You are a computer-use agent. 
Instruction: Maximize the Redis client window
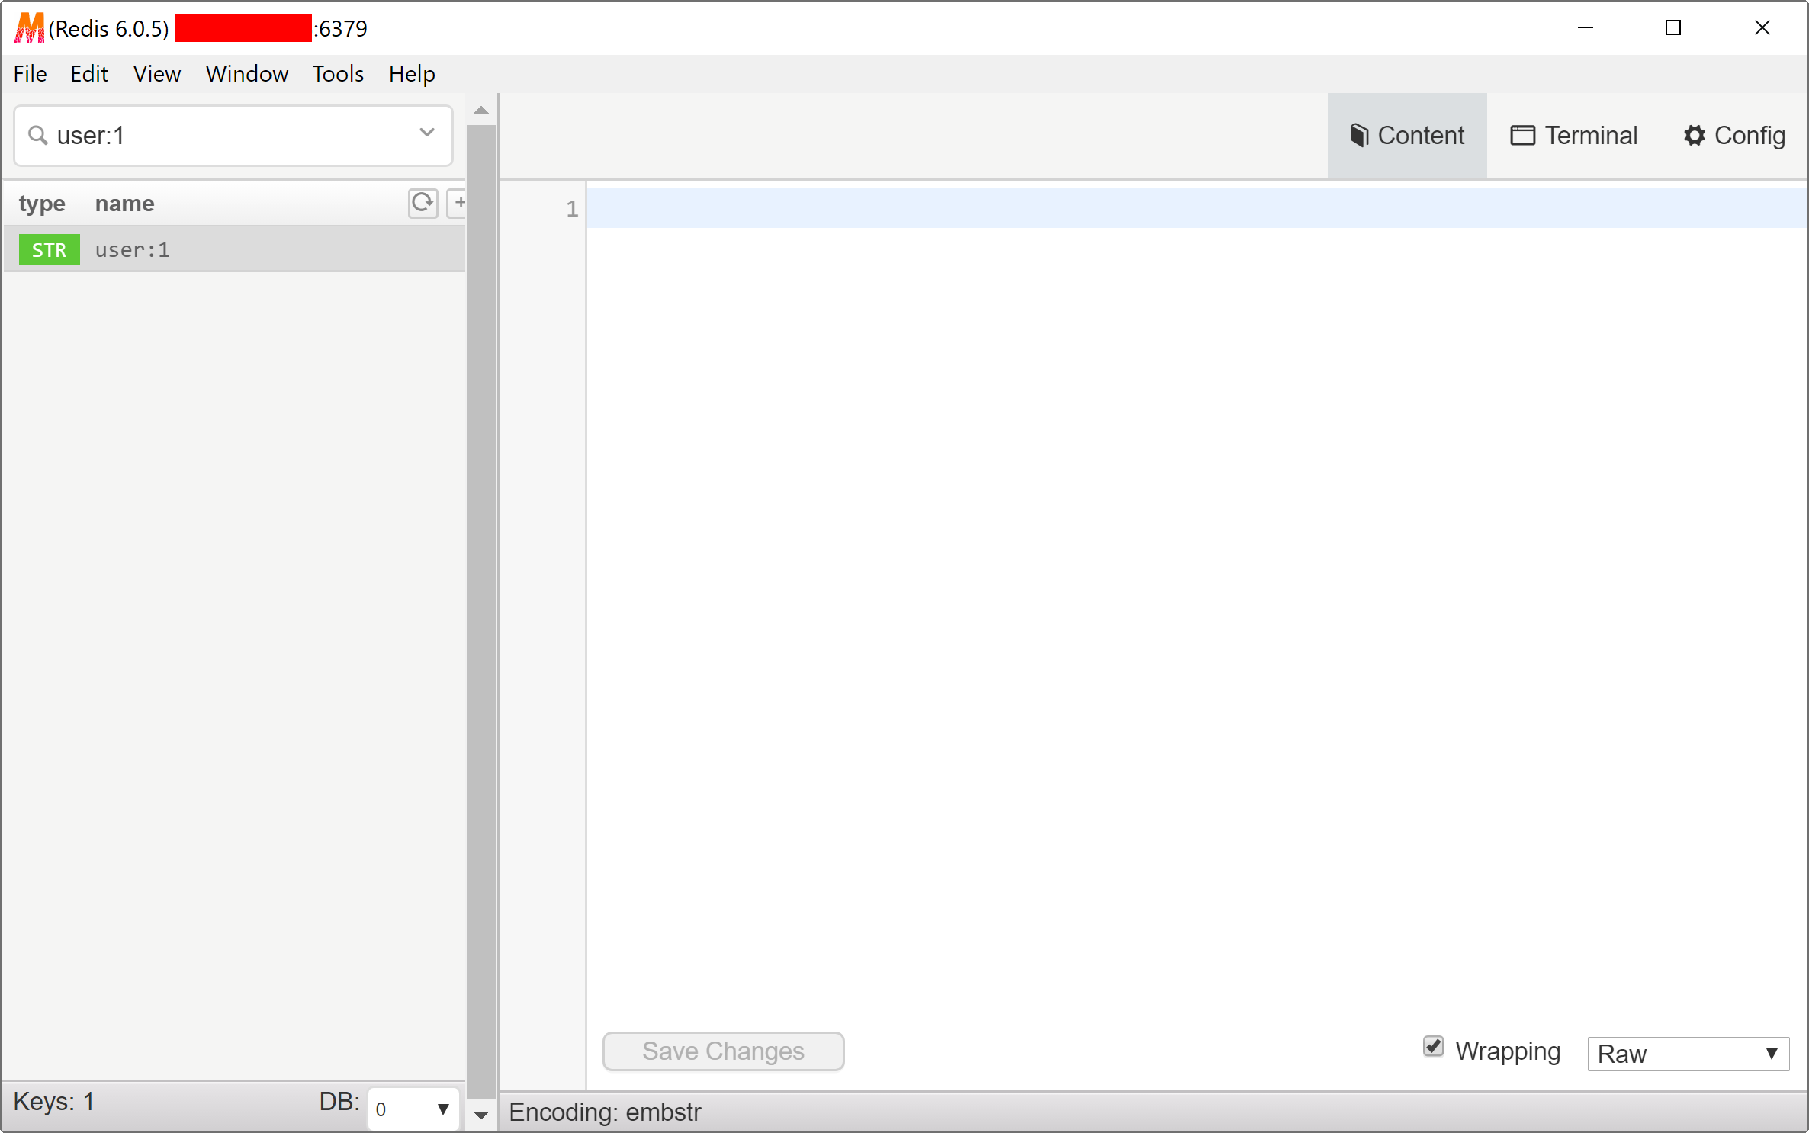pos(1673,28)
